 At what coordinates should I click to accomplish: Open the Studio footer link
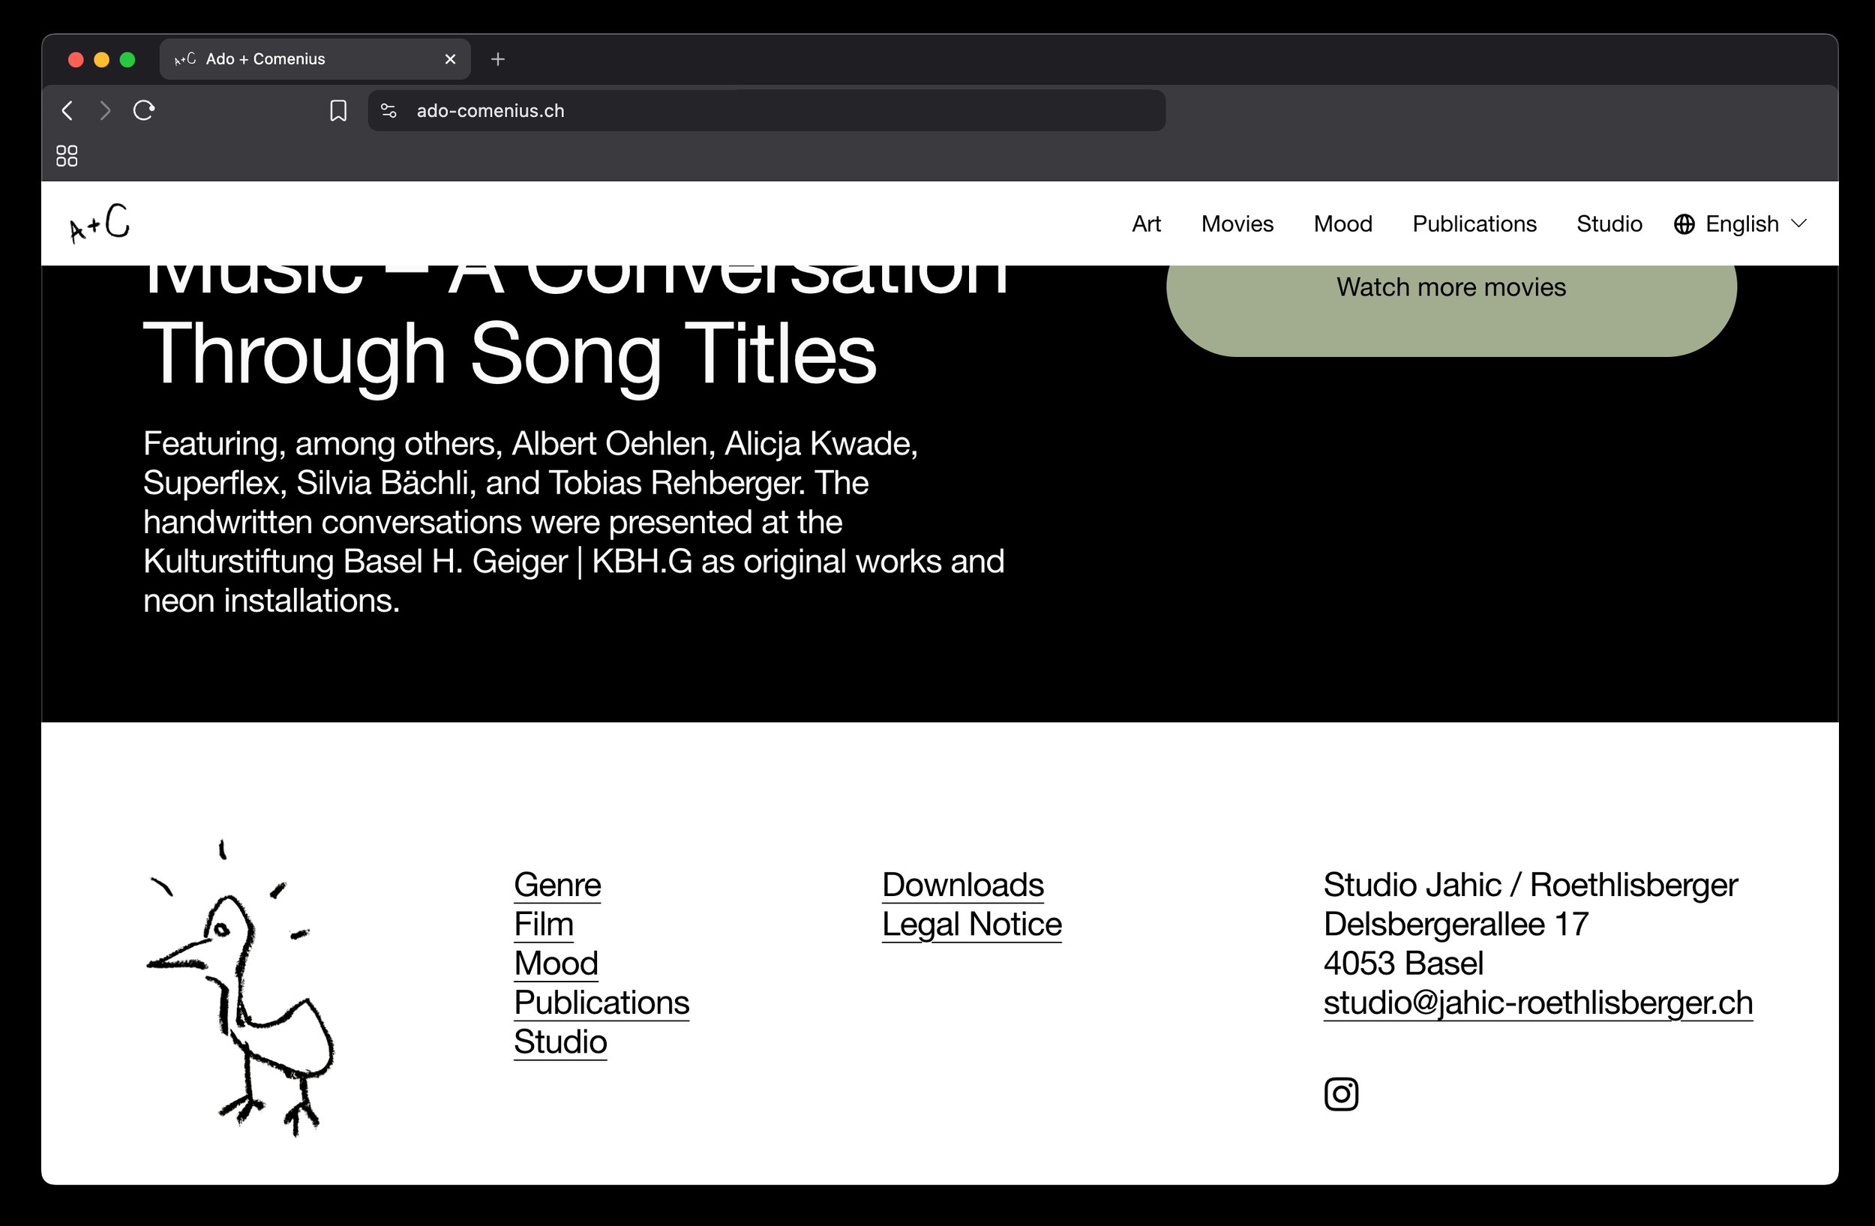560,1042
